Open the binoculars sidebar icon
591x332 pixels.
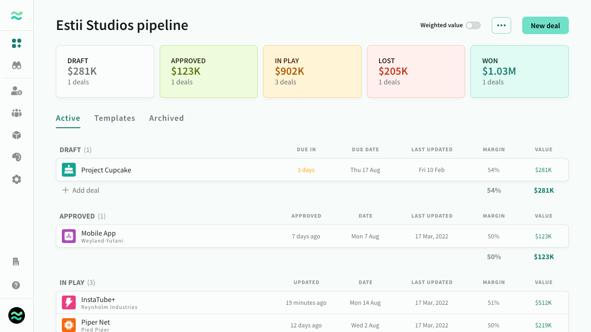pos(17,65)
